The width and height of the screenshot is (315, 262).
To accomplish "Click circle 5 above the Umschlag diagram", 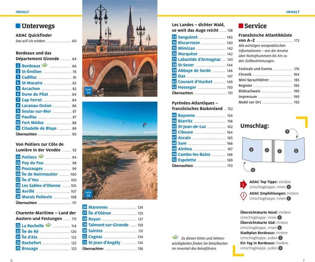I will point(287,131).
